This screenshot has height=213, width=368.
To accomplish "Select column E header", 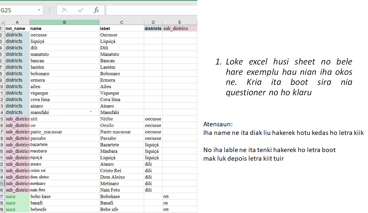I will pyautogui.click(x=180, y=22).
